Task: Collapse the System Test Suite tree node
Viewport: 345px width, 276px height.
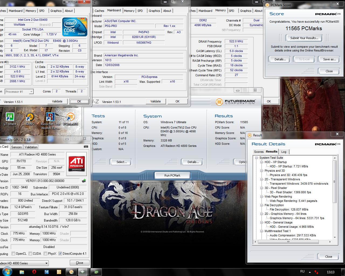Action: [x=257, y=158]
